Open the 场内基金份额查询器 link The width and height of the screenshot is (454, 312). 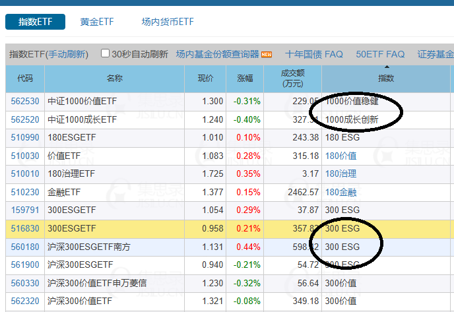click(218, 54)
